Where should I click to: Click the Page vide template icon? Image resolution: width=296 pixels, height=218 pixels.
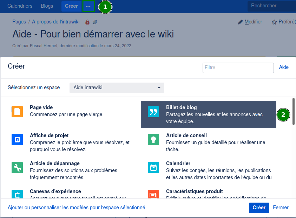[17, 112]
